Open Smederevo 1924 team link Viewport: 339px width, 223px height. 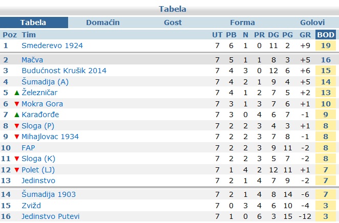pyautogui.click(x=52, y=46)
